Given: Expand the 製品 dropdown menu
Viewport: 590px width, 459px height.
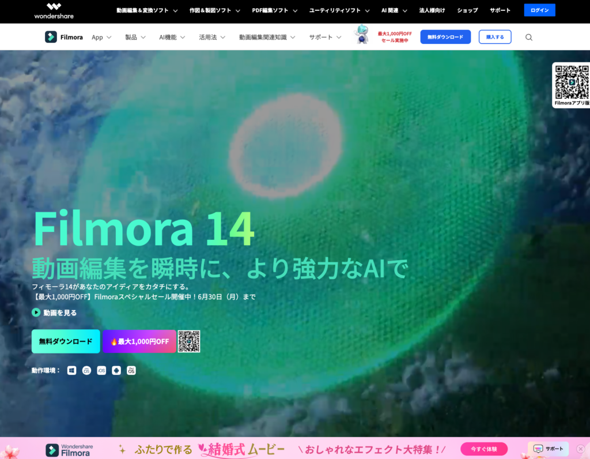Looking at the screenshot, I should pyautogui.click(x=135, y=37).
